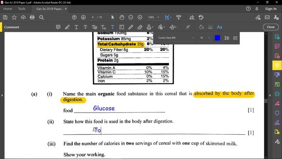Select the Text box tool

click(122, 27)
